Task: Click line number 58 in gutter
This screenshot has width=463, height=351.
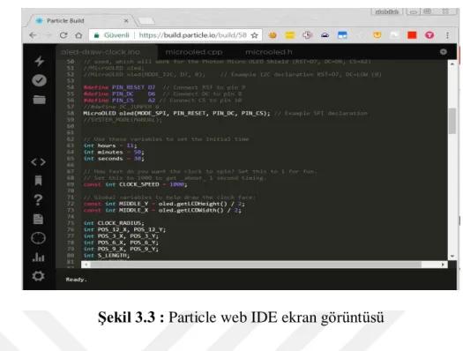Action: 71,113
